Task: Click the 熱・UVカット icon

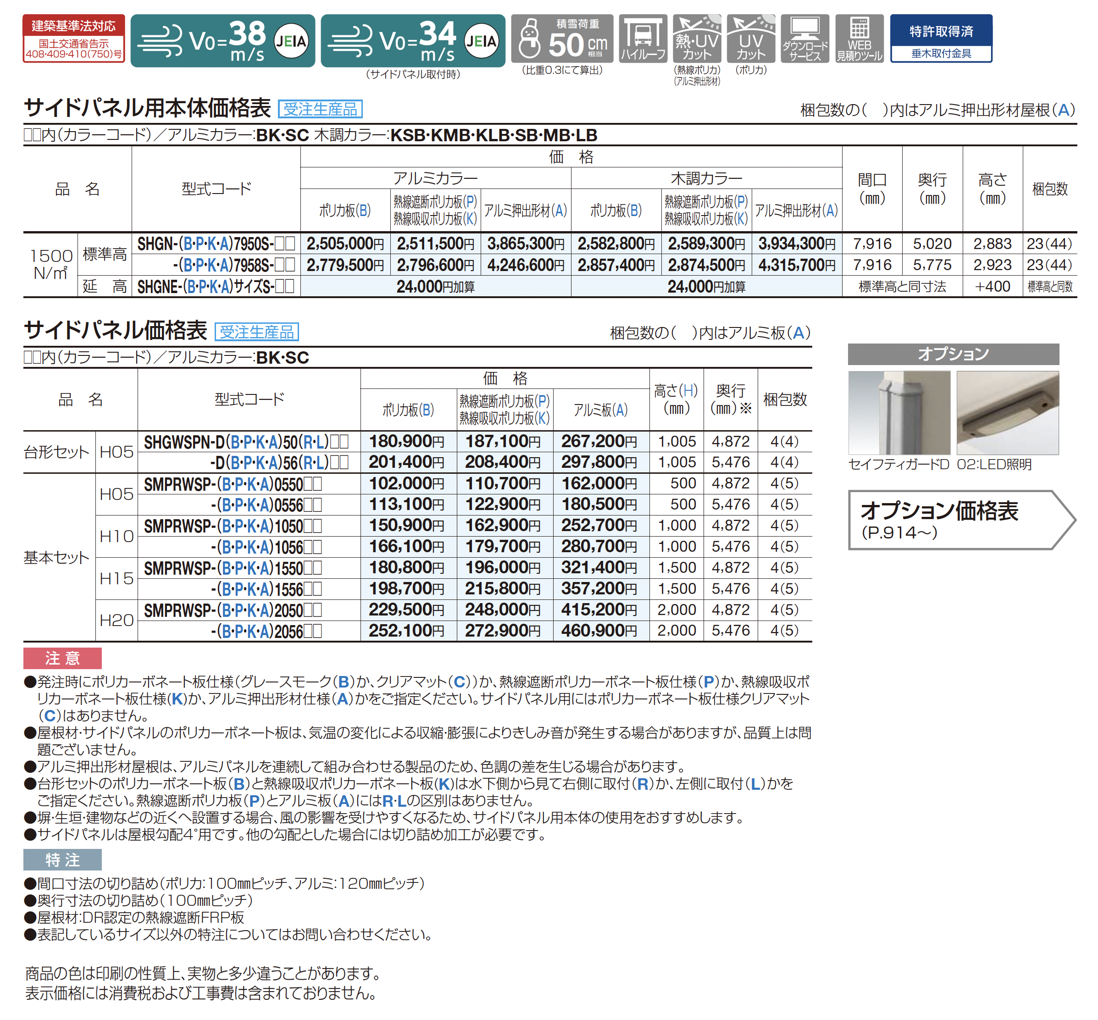Action: (696, 39)
